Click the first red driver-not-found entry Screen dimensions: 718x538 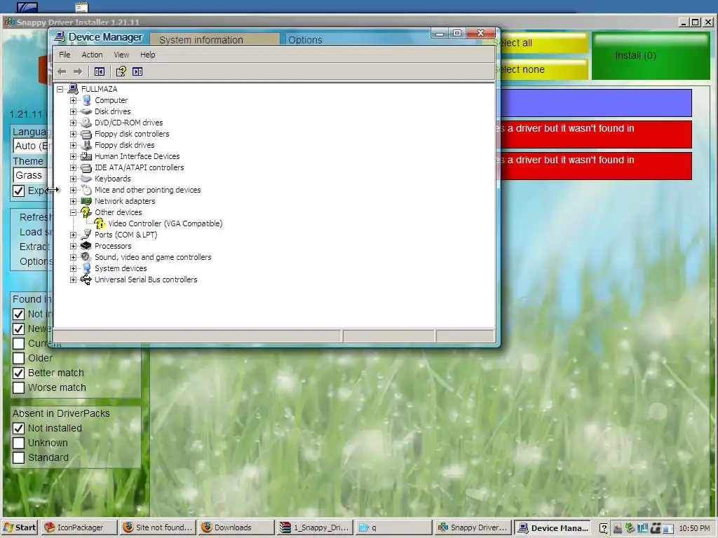(596, 134)
